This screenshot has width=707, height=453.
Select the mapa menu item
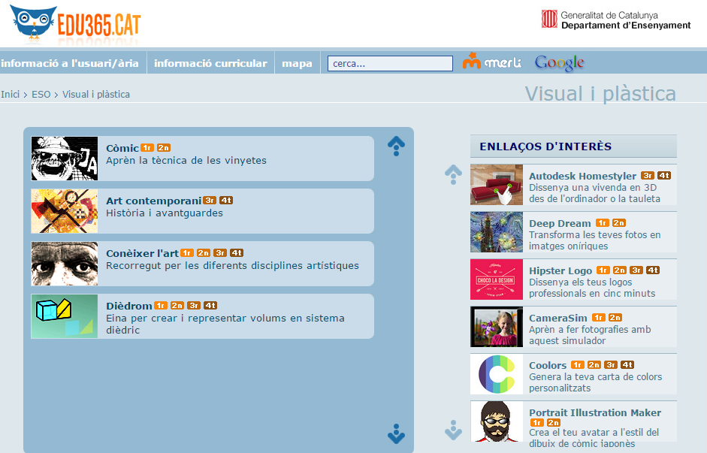297,63
